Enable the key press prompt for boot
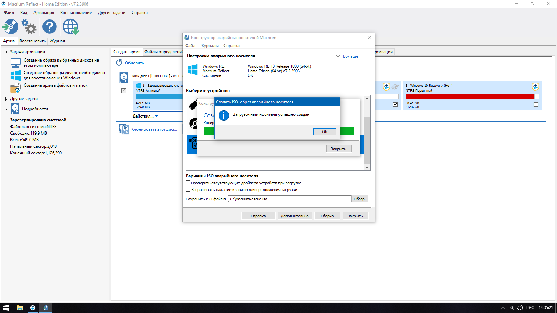557x313 pixels. coord(188,190)
